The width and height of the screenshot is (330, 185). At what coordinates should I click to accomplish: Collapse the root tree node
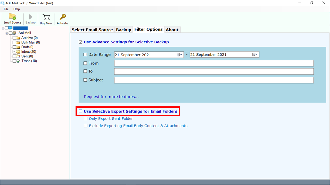click(x=3, y=29)
